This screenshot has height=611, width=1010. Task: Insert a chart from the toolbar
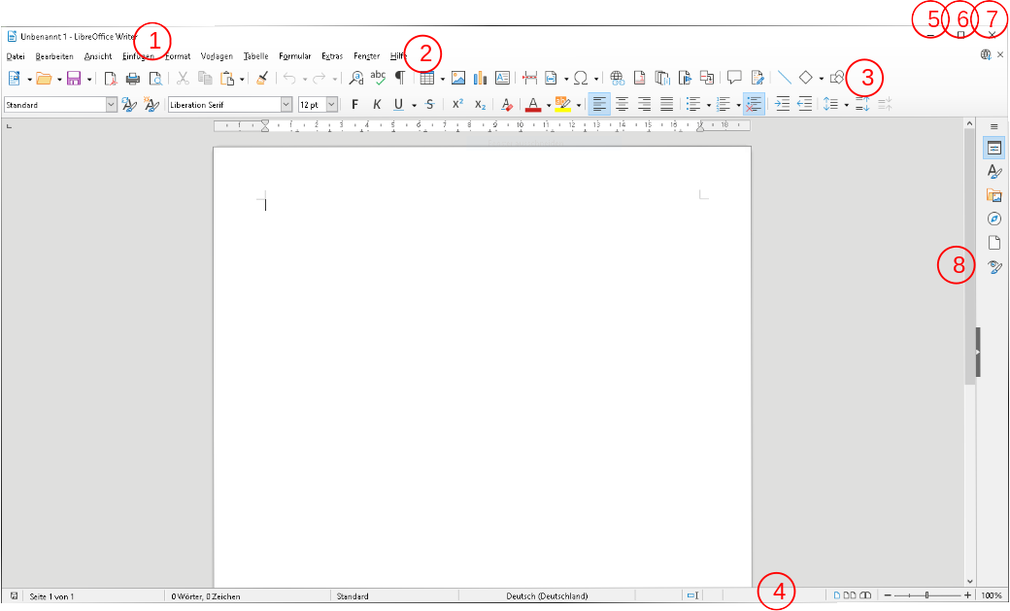click(x=480, y=78)
